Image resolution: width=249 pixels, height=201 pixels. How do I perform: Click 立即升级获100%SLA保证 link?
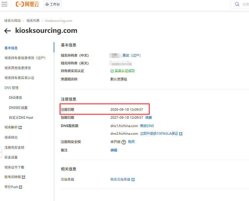pyautogui.click(x=159, y=134)
